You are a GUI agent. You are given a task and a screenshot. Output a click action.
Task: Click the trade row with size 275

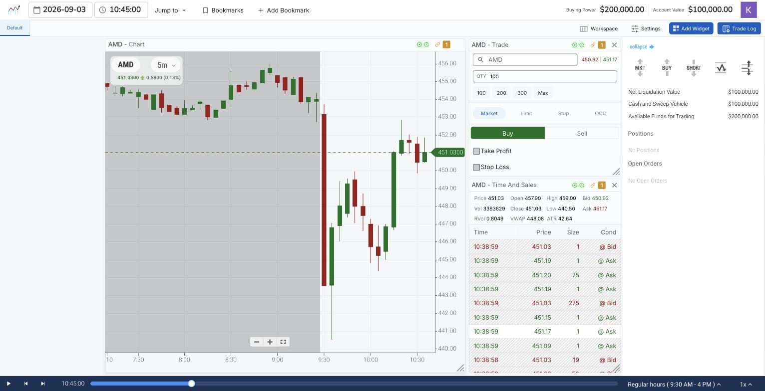[x=545, y=303]
